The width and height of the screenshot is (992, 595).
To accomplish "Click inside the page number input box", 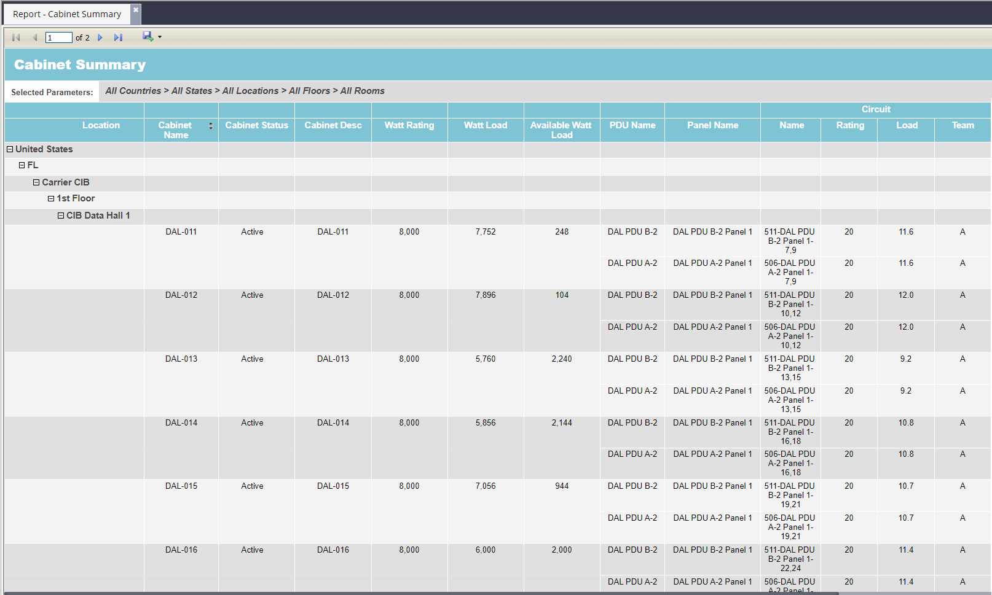I will (58, 37).
